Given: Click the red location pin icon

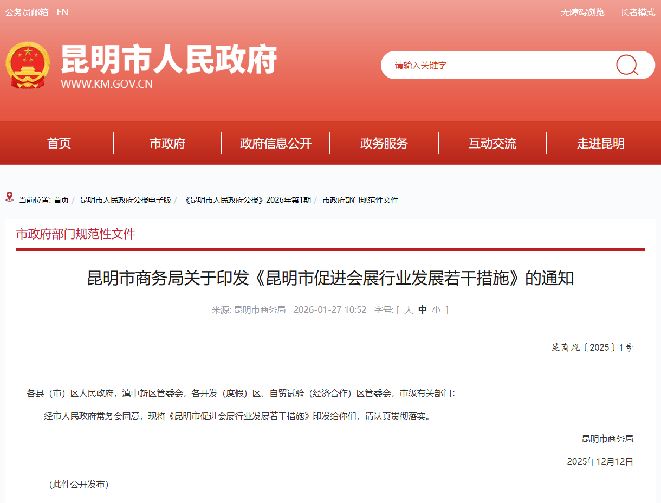Looking at the screenshot, I should [9, 197].
